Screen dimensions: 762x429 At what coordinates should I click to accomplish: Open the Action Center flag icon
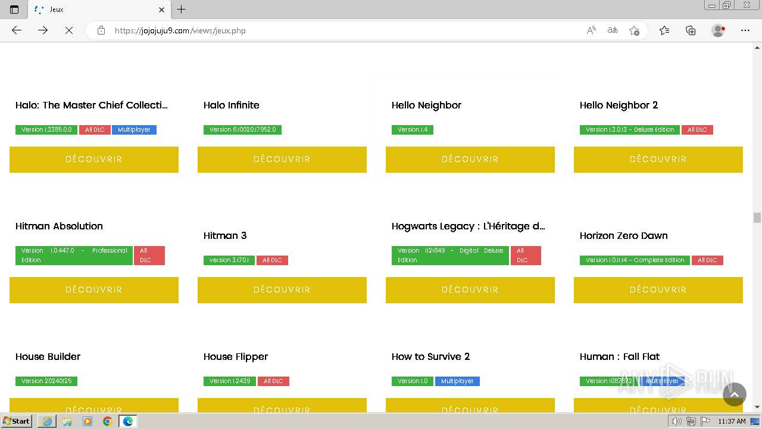705,421
